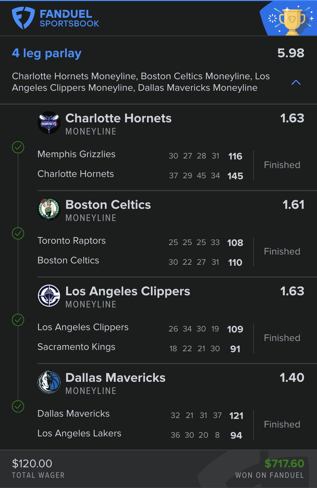Click the Clippers leg green checkmark
Viewport: 317px width, 488px height.
click(x=18, y=320)
